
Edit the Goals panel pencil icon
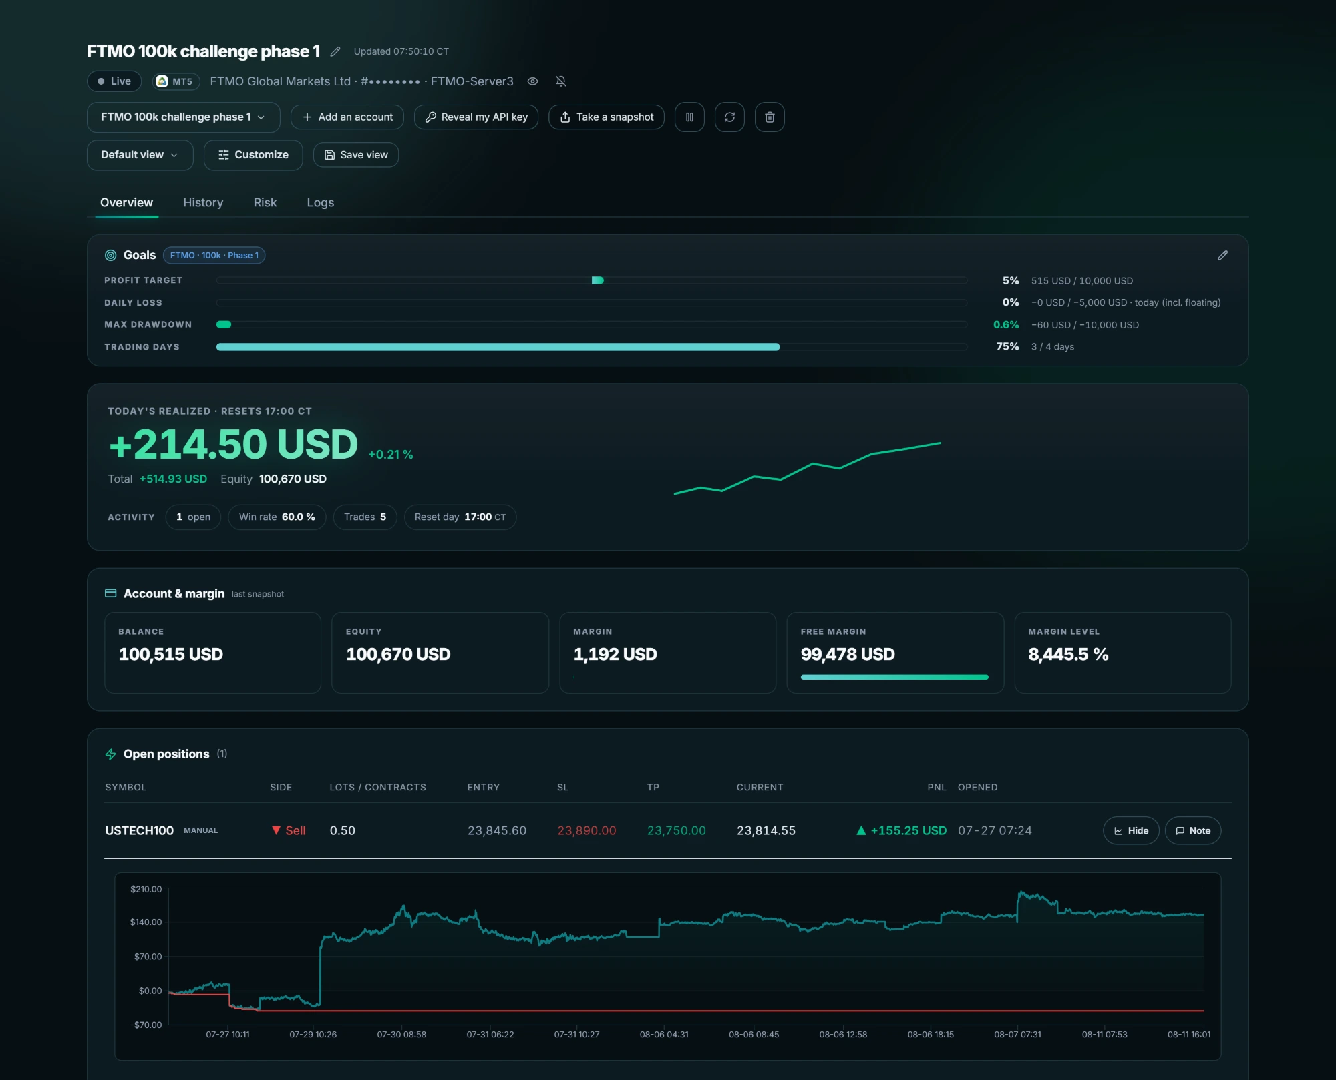tap(1222, 255)
